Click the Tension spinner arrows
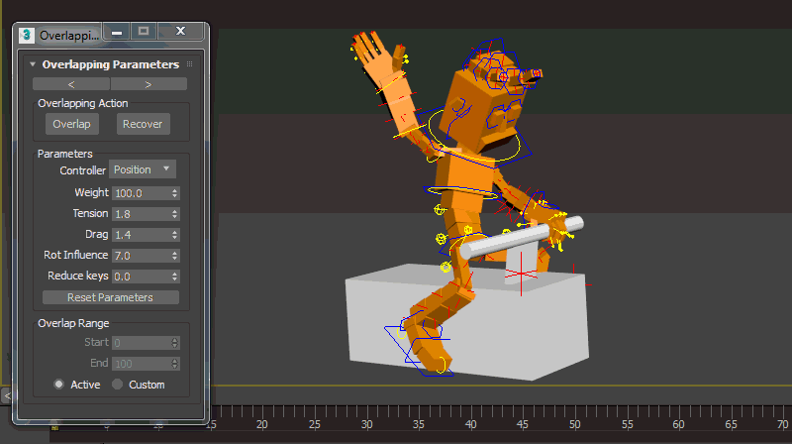The height and width of the screenshot is (444, 792). pyautogui.click(x=175, y=214)
